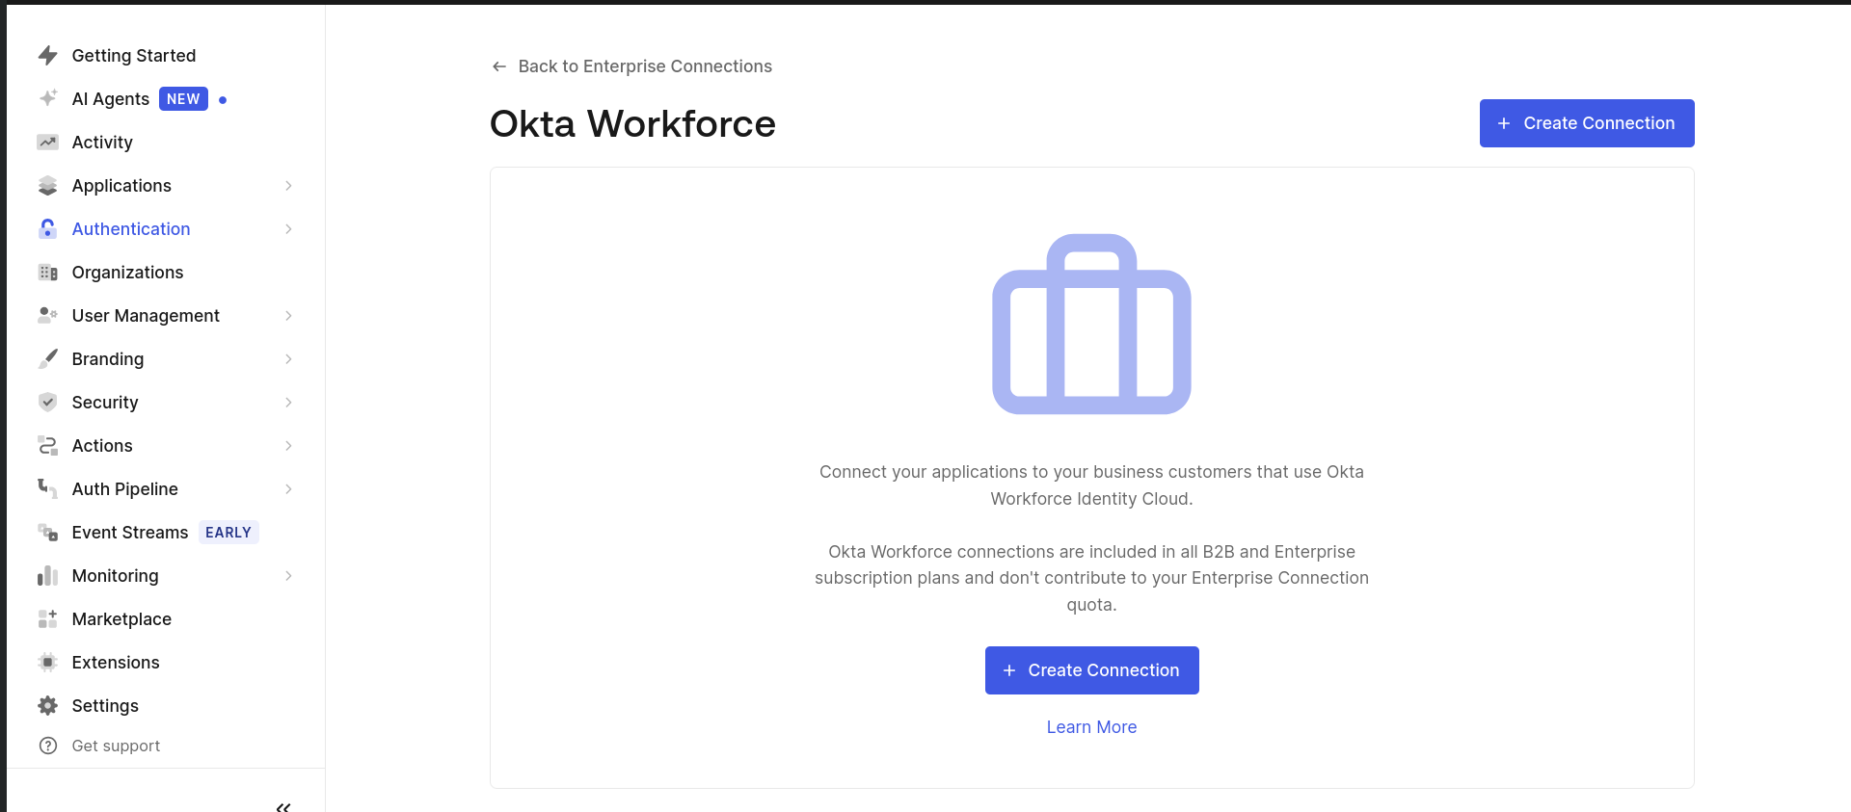Open Getting Started in the sidebar

[134, 56]
